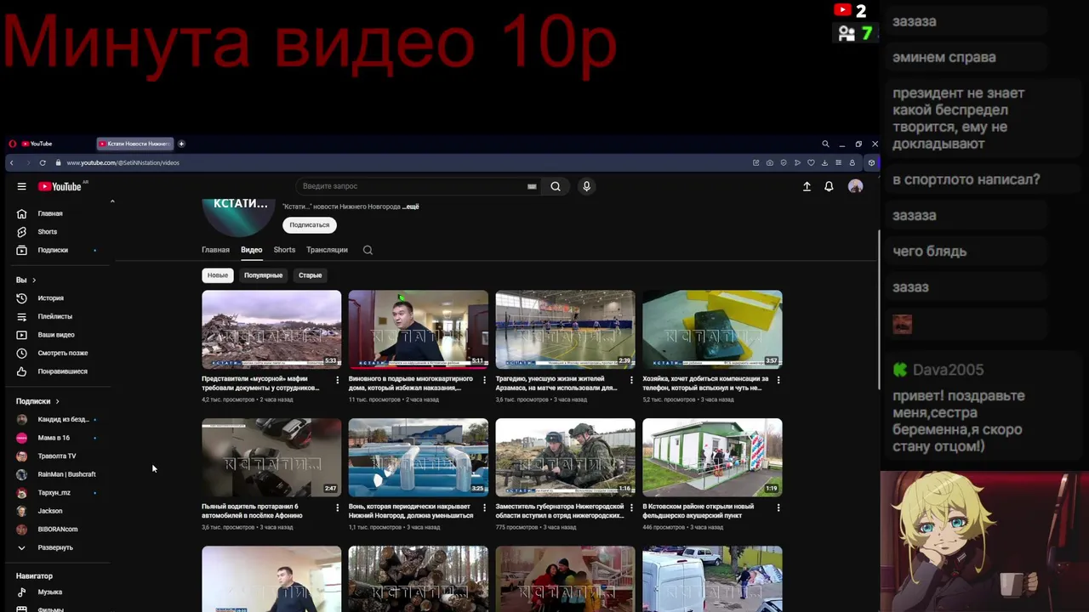Open the account avatar menu
The image size is (1089, 612).
pos(855,186)
